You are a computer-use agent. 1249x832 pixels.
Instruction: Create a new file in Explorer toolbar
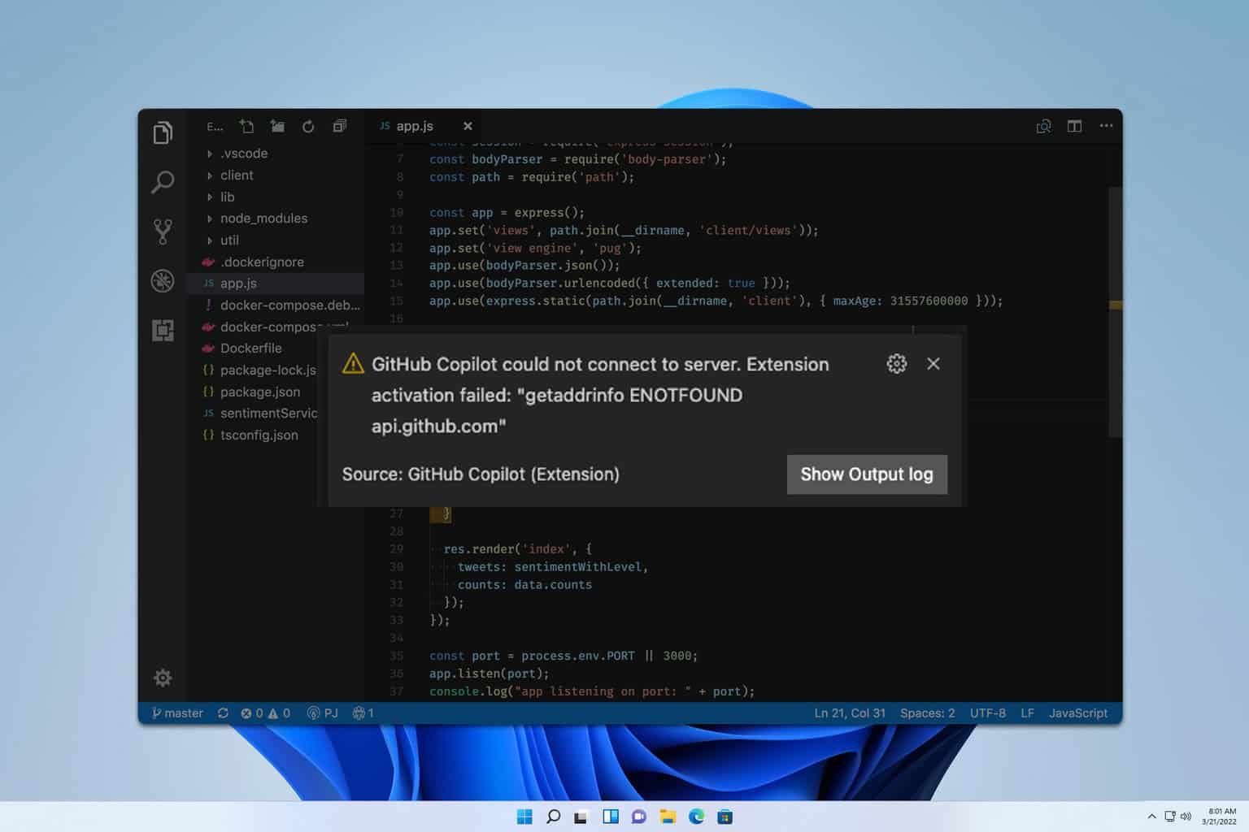(x=246, y=126)
